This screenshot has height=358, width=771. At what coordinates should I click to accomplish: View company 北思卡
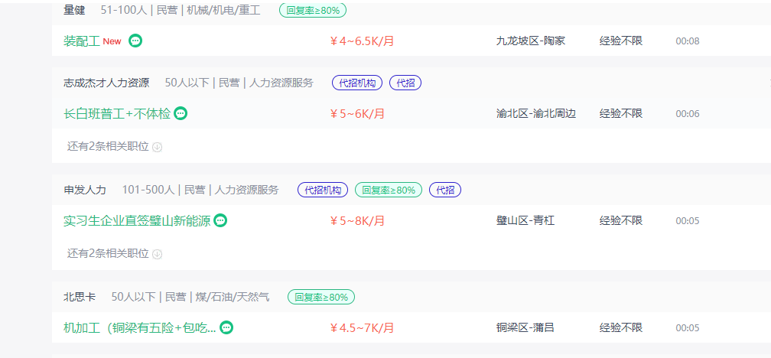point(80,297)
